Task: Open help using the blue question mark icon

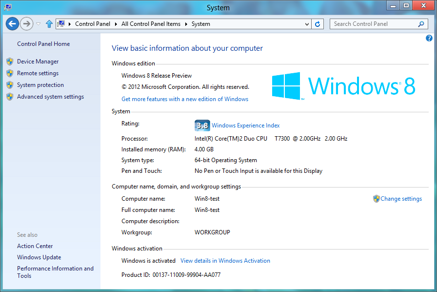Action: (x=429, y=38)
